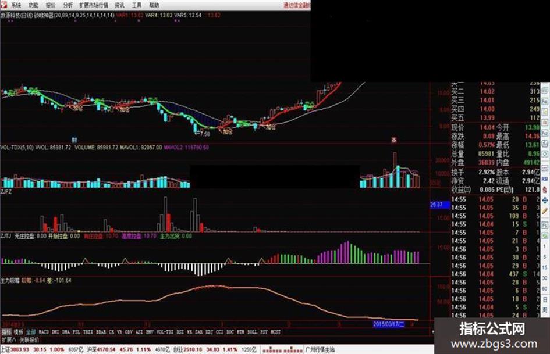The image size is (550, 354).
Task: Switch to the FSL indicator
Action: tap(76, 332)
